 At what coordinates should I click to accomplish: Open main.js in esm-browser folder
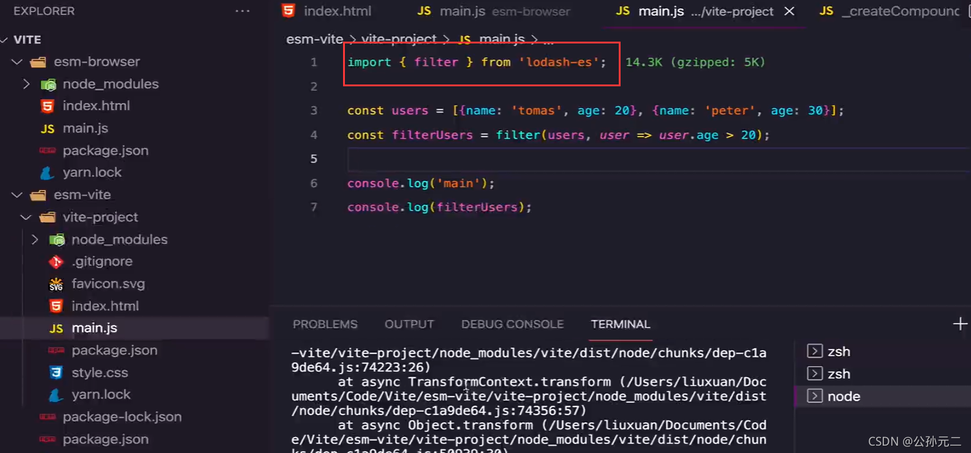point(85,128)
